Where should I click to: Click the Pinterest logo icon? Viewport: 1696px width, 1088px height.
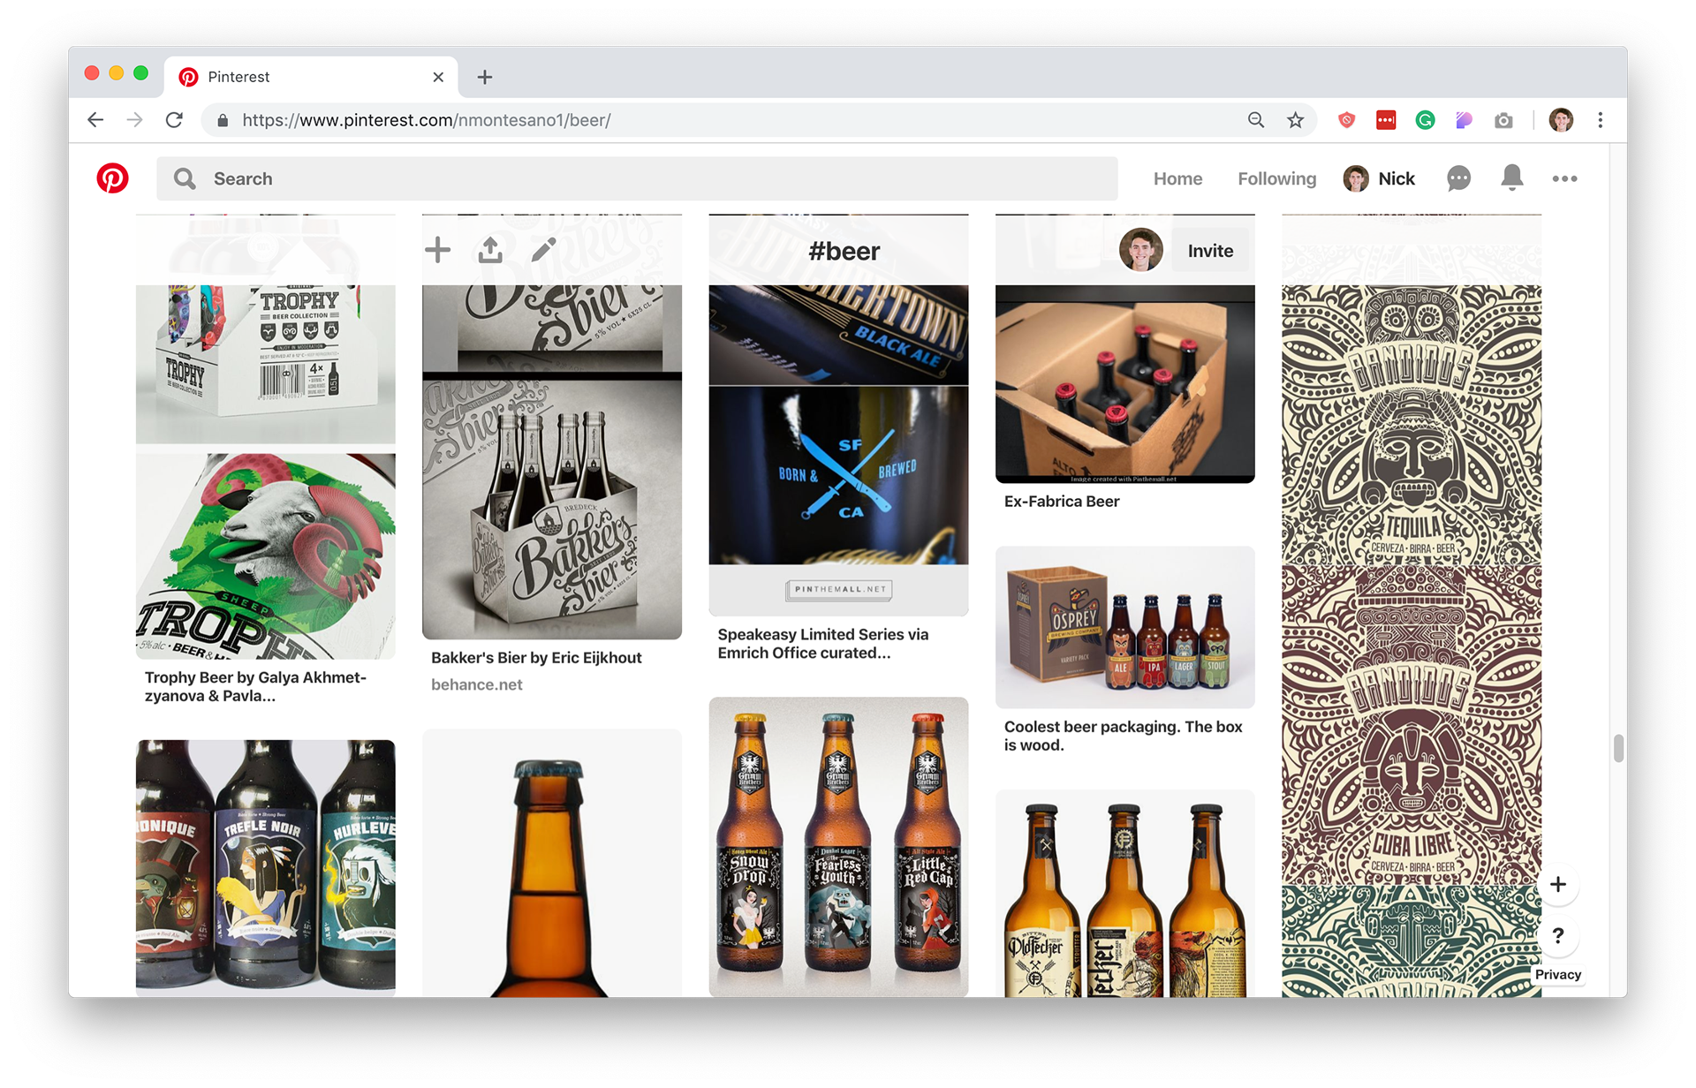112,178
